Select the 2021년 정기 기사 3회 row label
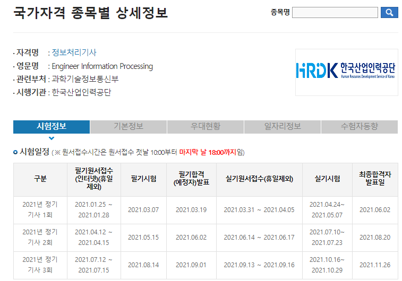Viewport: 402px width, 281px height. pos(40,265)
